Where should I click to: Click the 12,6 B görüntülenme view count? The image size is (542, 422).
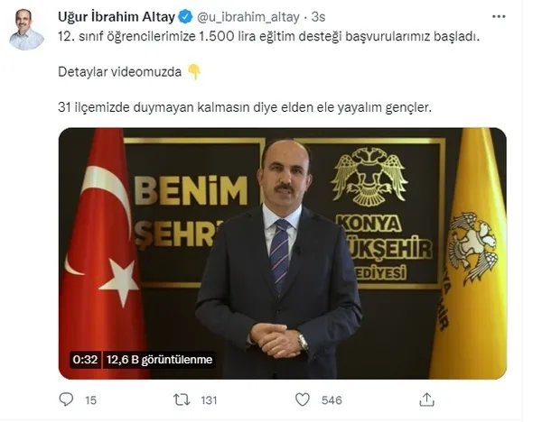point(159,360)
